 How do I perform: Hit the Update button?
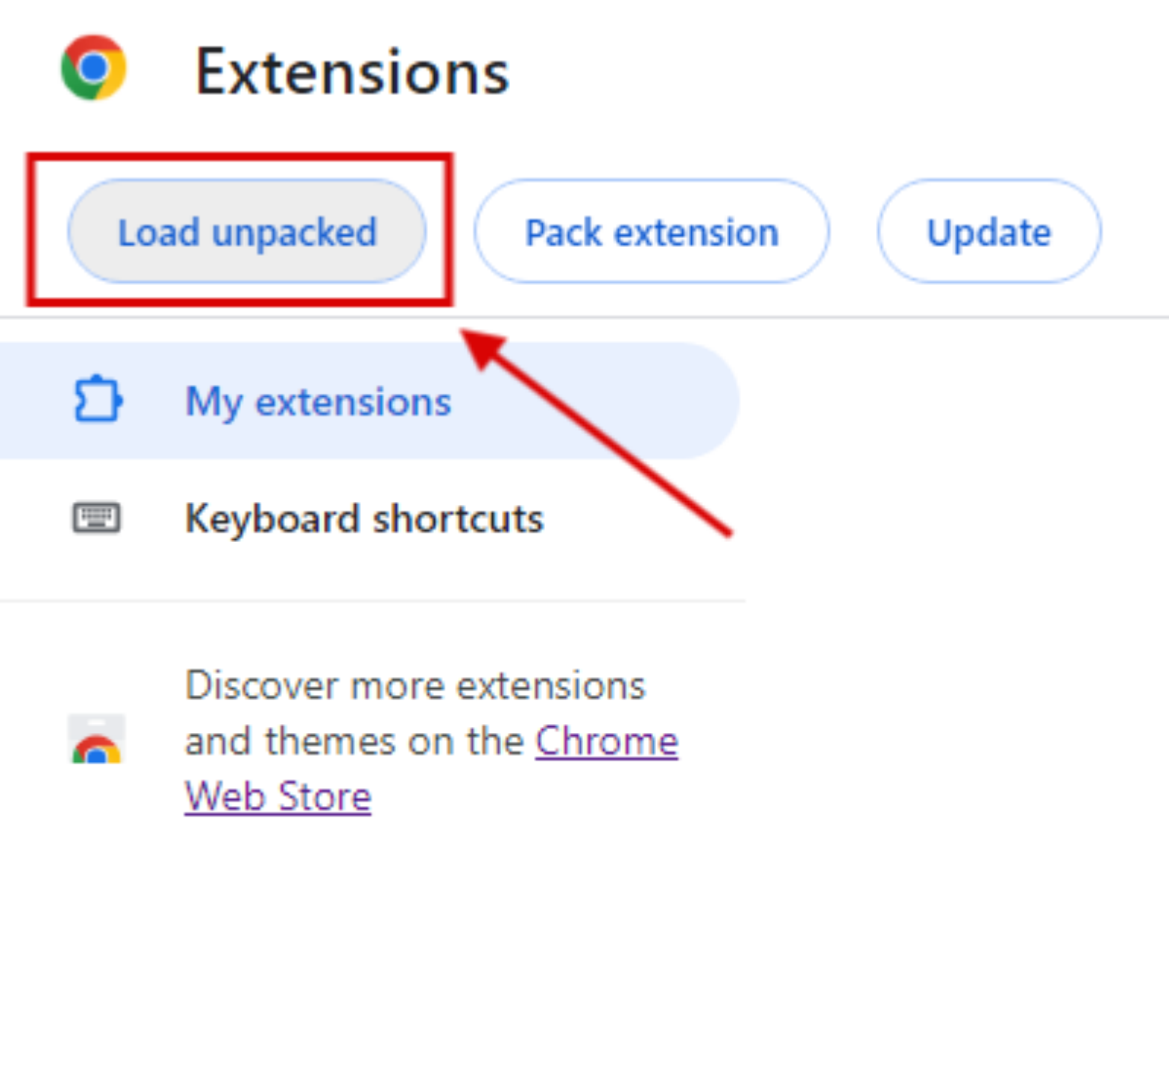989,232
